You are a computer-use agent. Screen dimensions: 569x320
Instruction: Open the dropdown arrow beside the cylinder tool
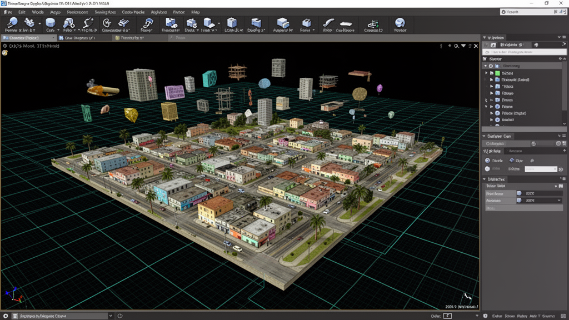58,30
